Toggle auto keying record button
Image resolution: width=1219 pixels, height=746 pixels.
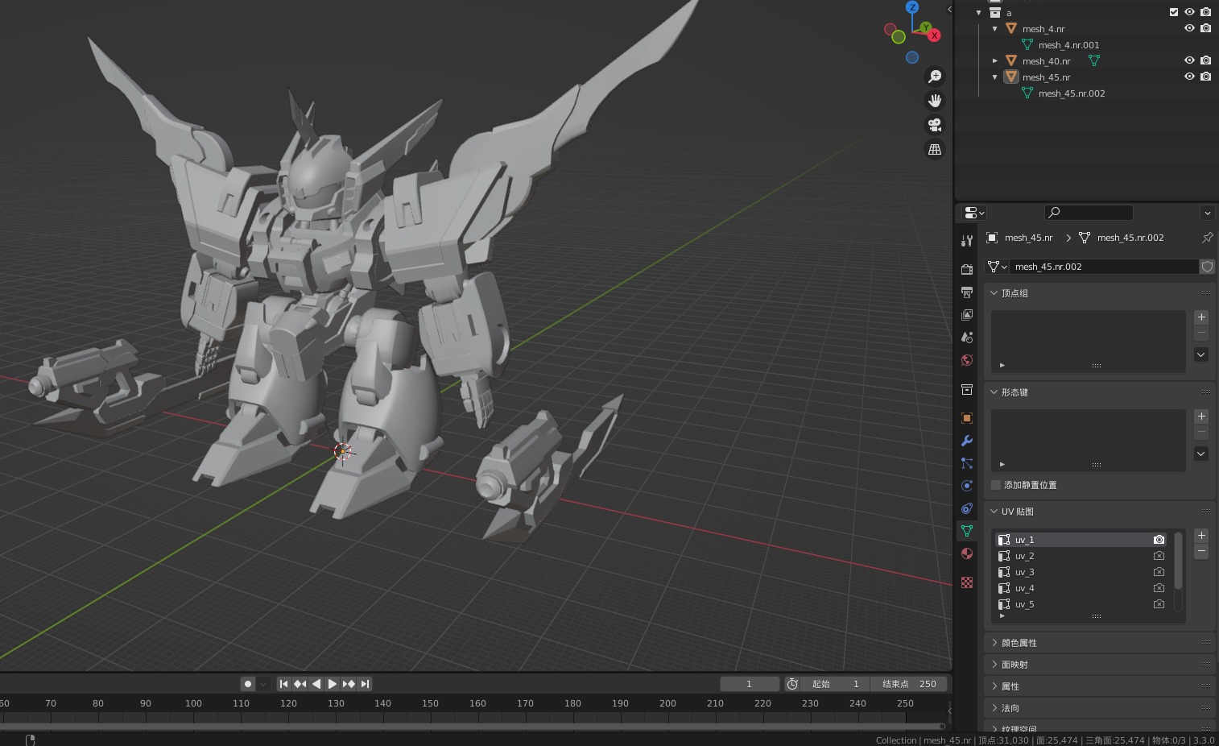click(x=248, y=684)
